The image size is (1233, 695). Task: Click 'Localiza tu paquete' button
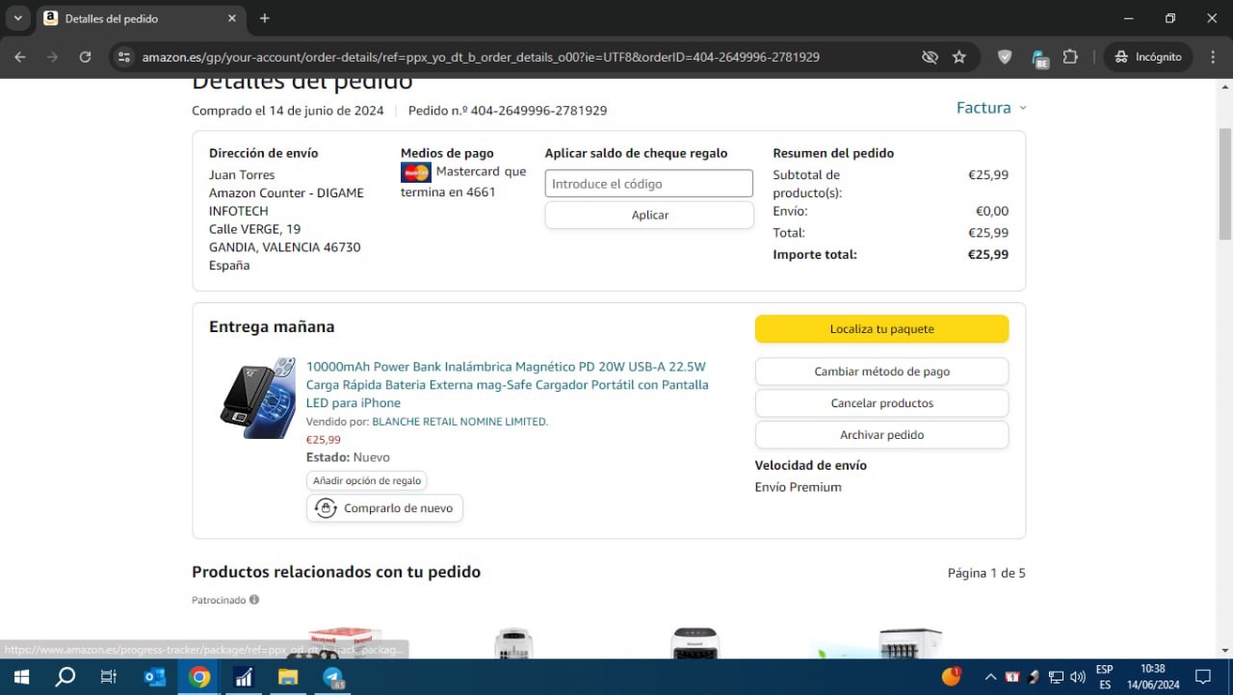click(x=881, y=329)
